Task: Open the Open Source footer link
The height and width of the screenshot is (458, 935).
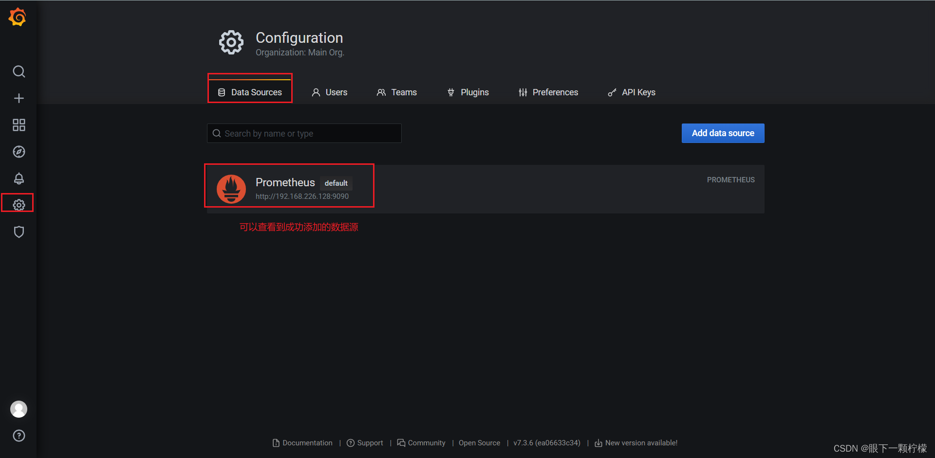Action: (x=479, y=443)
